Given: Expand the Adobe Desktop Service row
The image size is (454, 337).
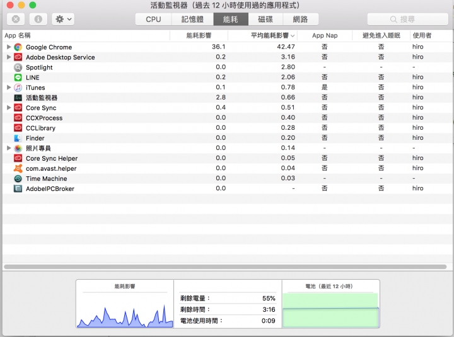Looking at the screenshot, I should [x=9, y=57].
